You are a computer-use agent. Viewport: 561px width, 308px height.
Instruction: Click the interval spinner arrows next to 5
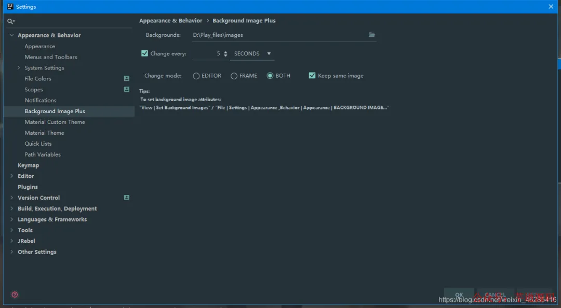tap(225, 53)
